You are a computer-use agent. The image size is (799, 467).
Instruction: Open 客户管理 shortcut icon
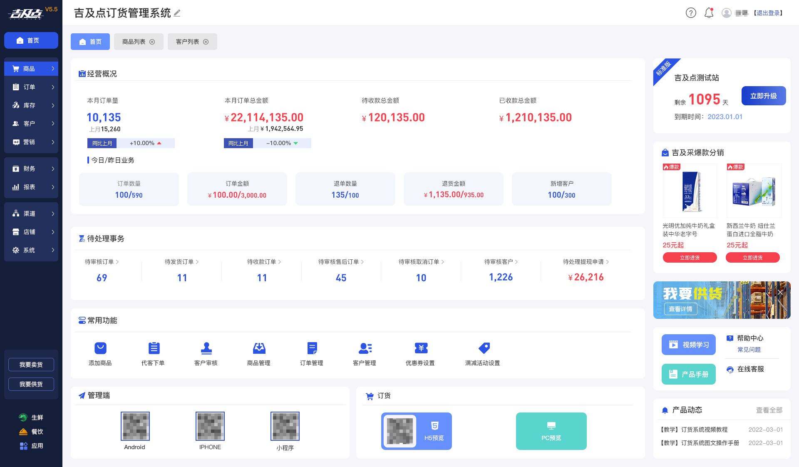tap(365, 348)
